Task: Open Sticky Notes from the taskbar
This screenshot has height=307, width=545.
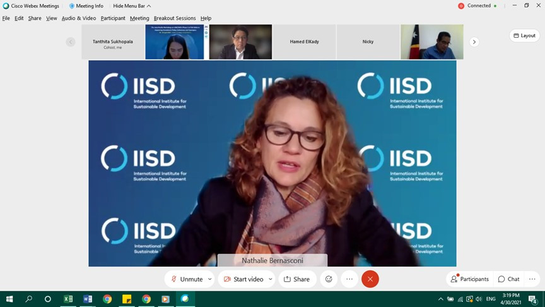Action: [x=127, y=299]
